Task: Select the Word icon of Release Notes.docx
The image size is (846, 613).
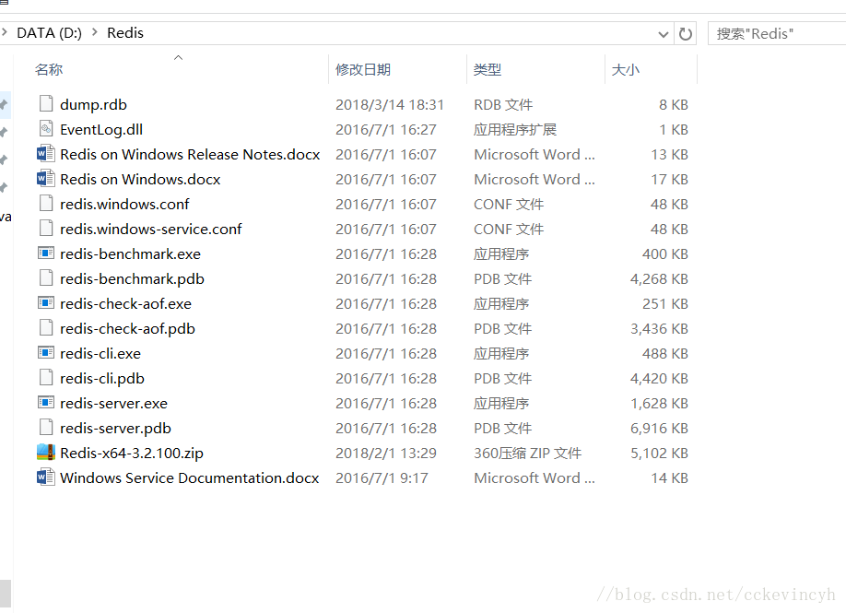Action: pyautogui.click(x=46, y=153)
